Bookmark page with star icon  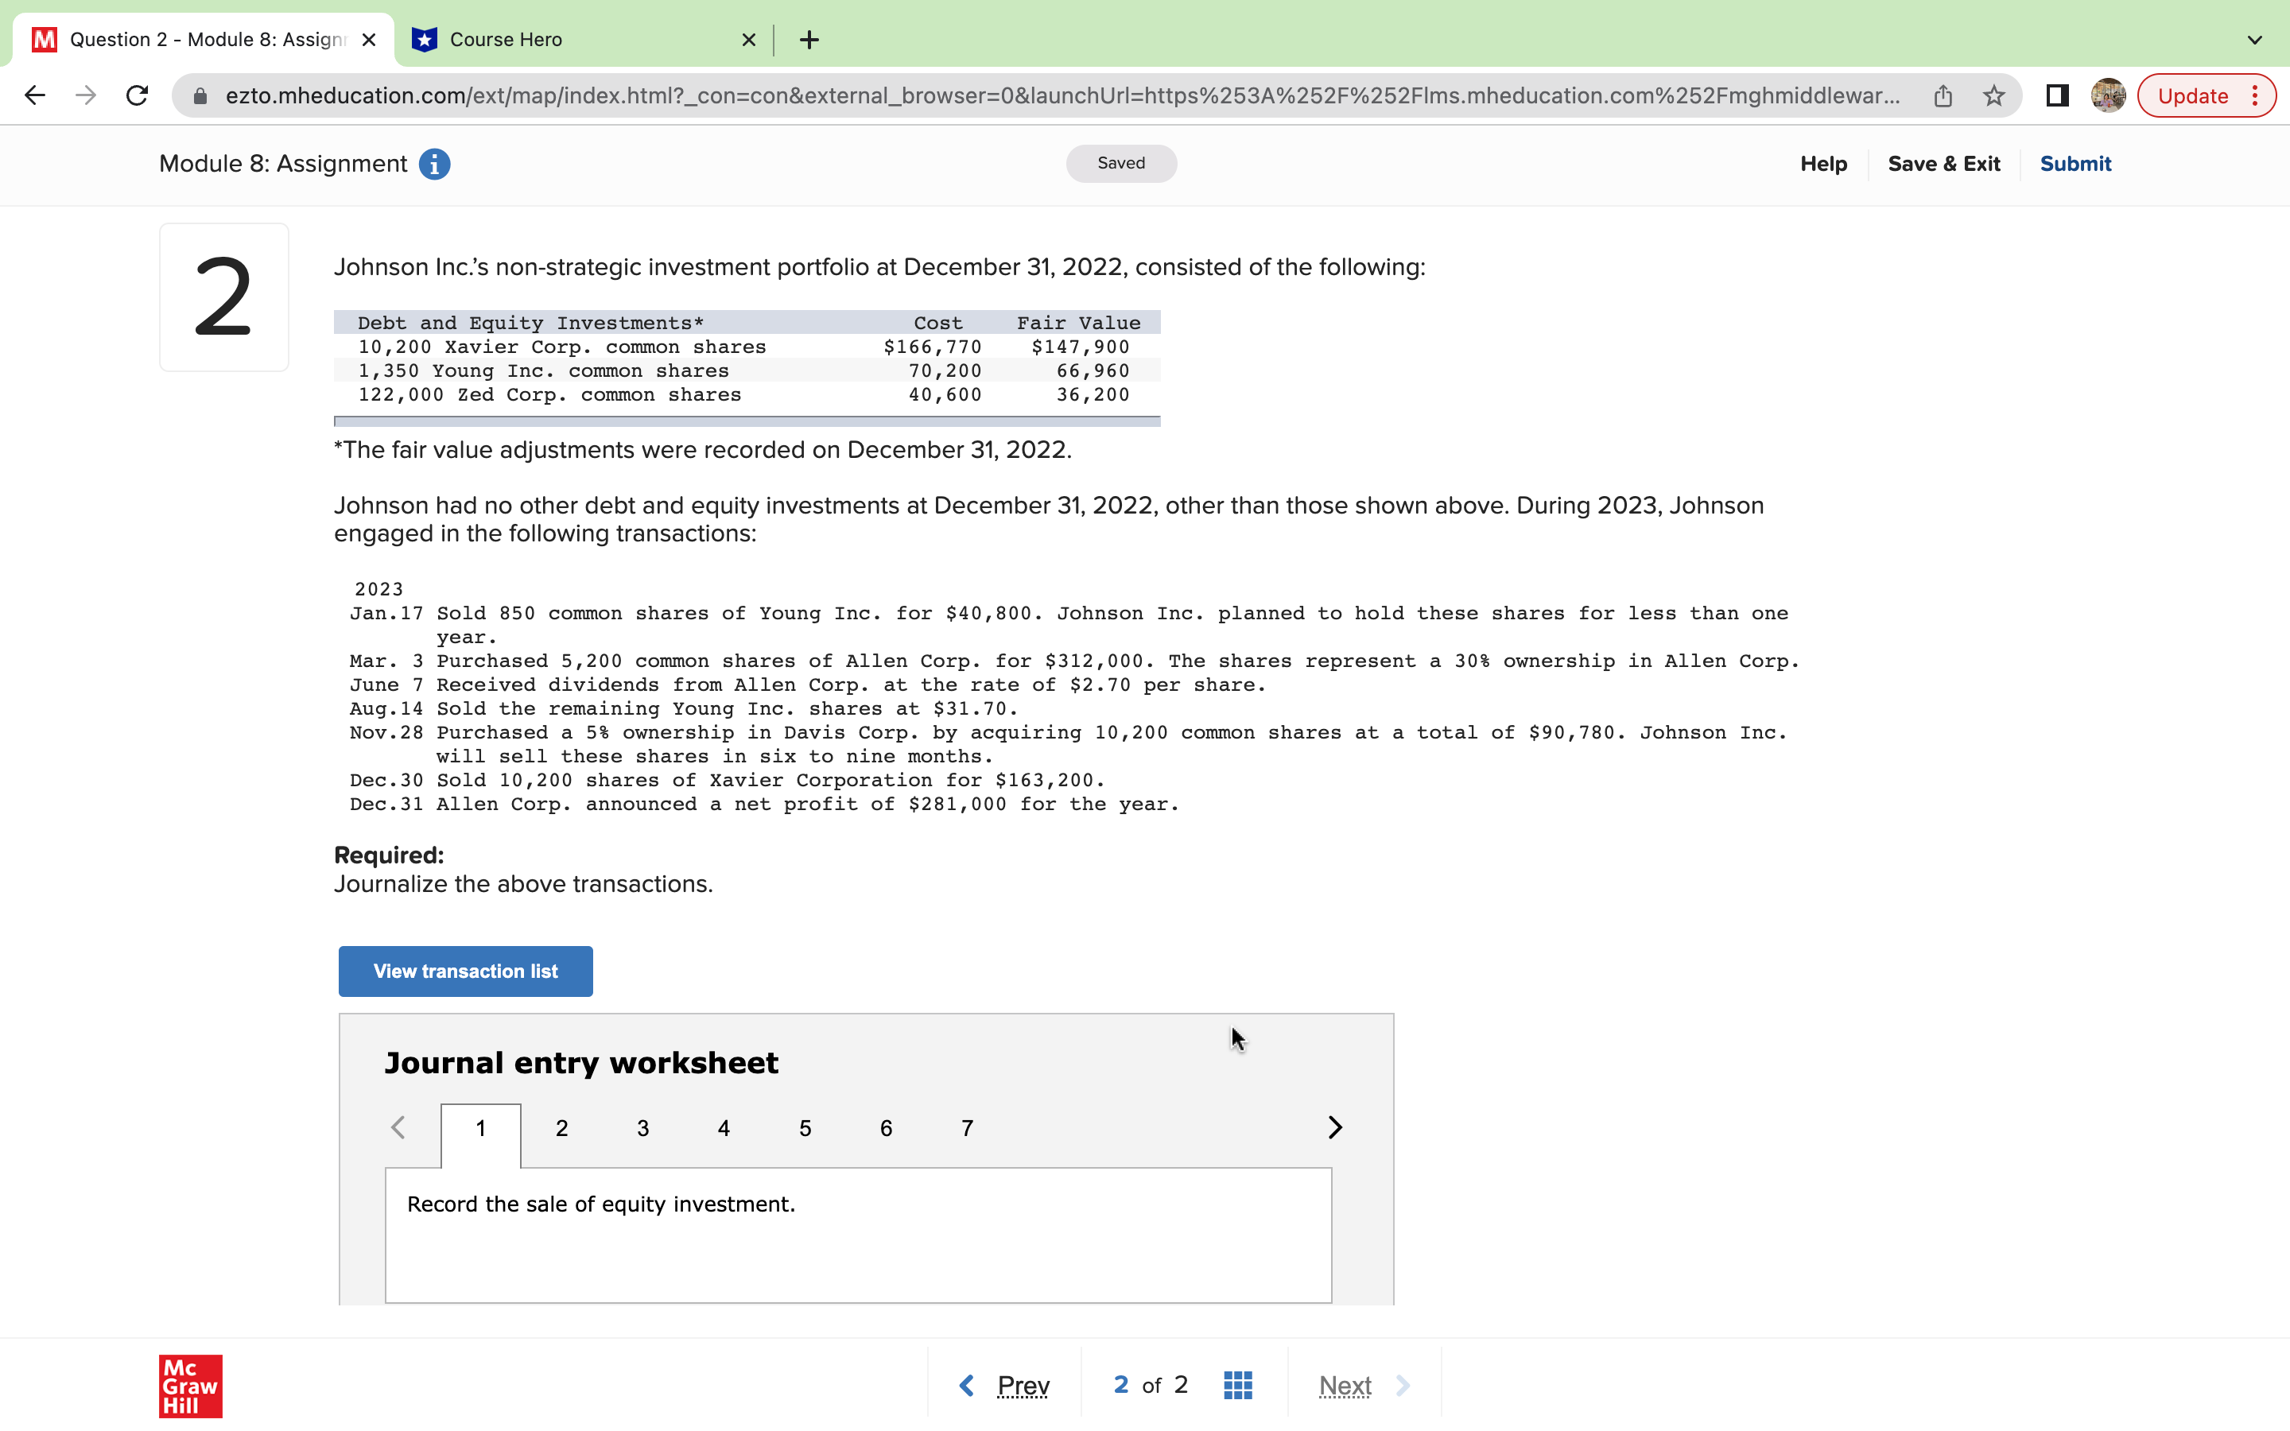1994,95
